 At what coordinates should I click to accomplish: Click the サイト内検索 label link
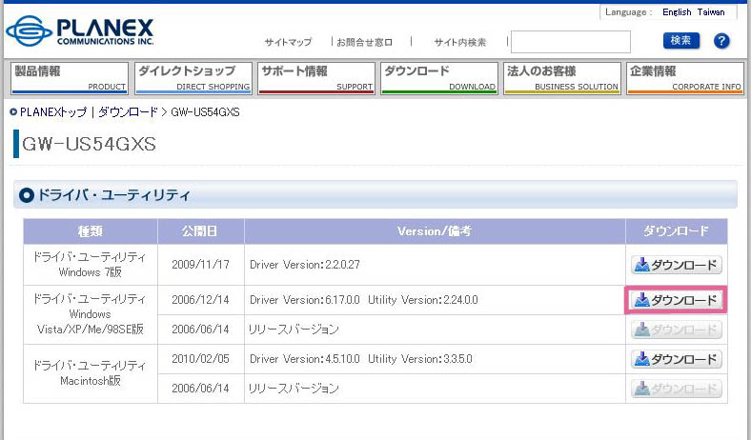pyautogui.click(x=459, y=42)
